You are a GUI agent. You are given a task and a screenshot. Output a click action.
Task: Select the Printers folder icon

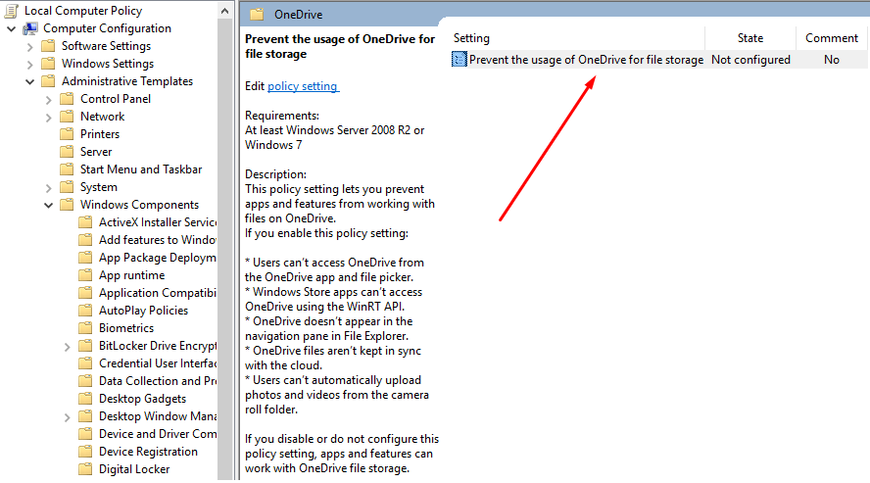pyautogui.click(x=67, y=134)
